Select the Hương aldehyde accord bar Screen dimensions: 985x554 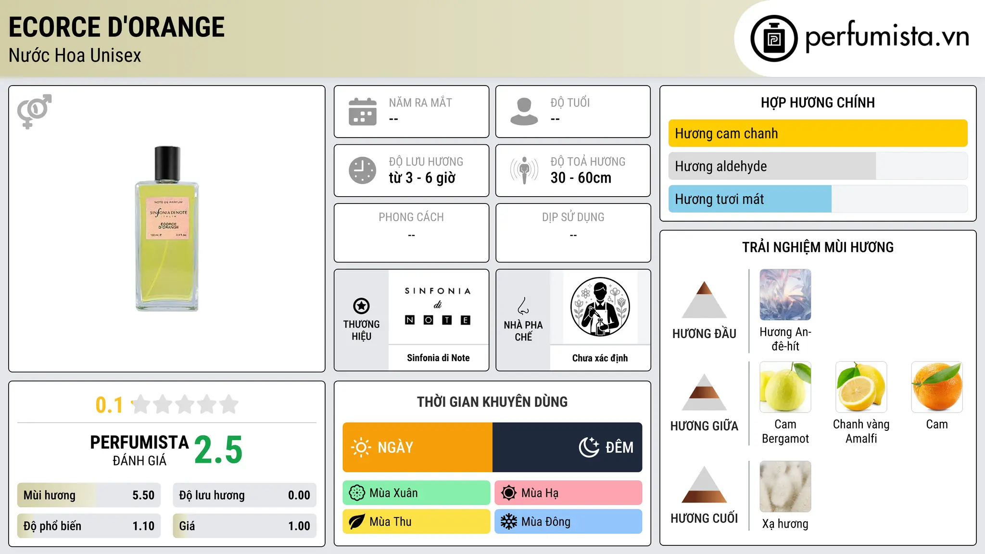[x=818, y=166]
